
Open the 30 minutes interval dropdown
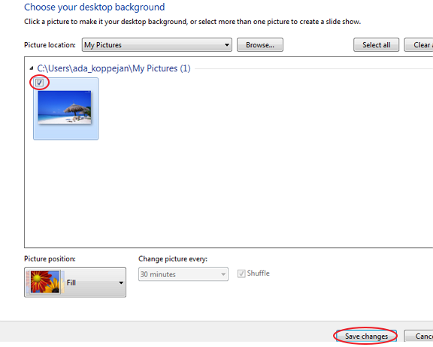click(x=183, y=274)
